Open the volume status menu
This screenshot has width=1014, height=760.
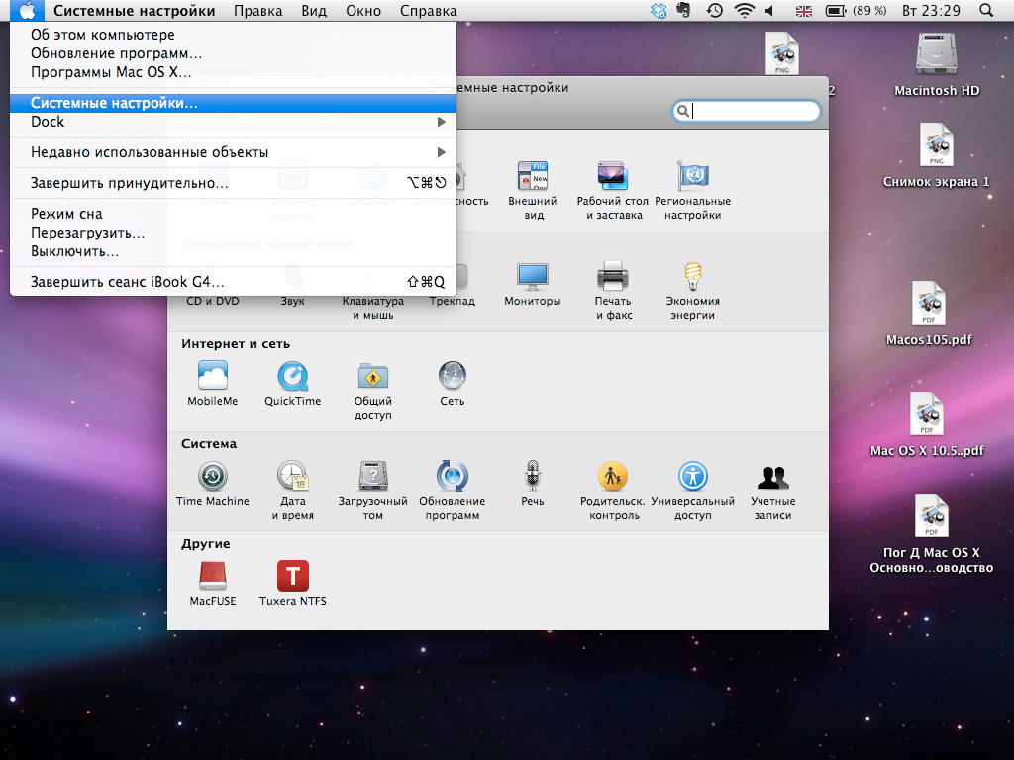(x=769, y=10)
